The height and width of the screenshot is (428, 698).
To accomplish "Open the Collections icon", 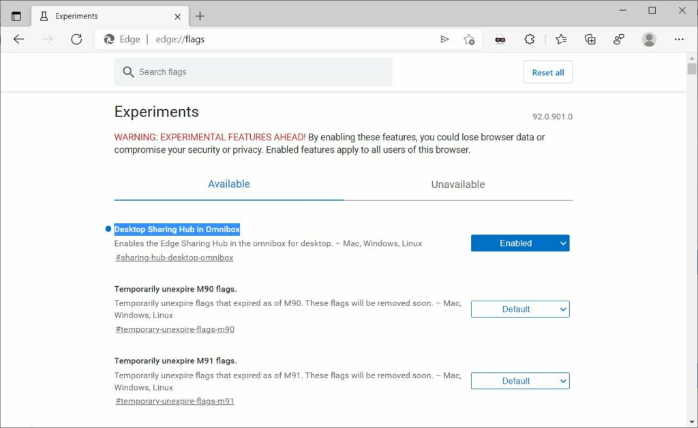I will [590, 39].
